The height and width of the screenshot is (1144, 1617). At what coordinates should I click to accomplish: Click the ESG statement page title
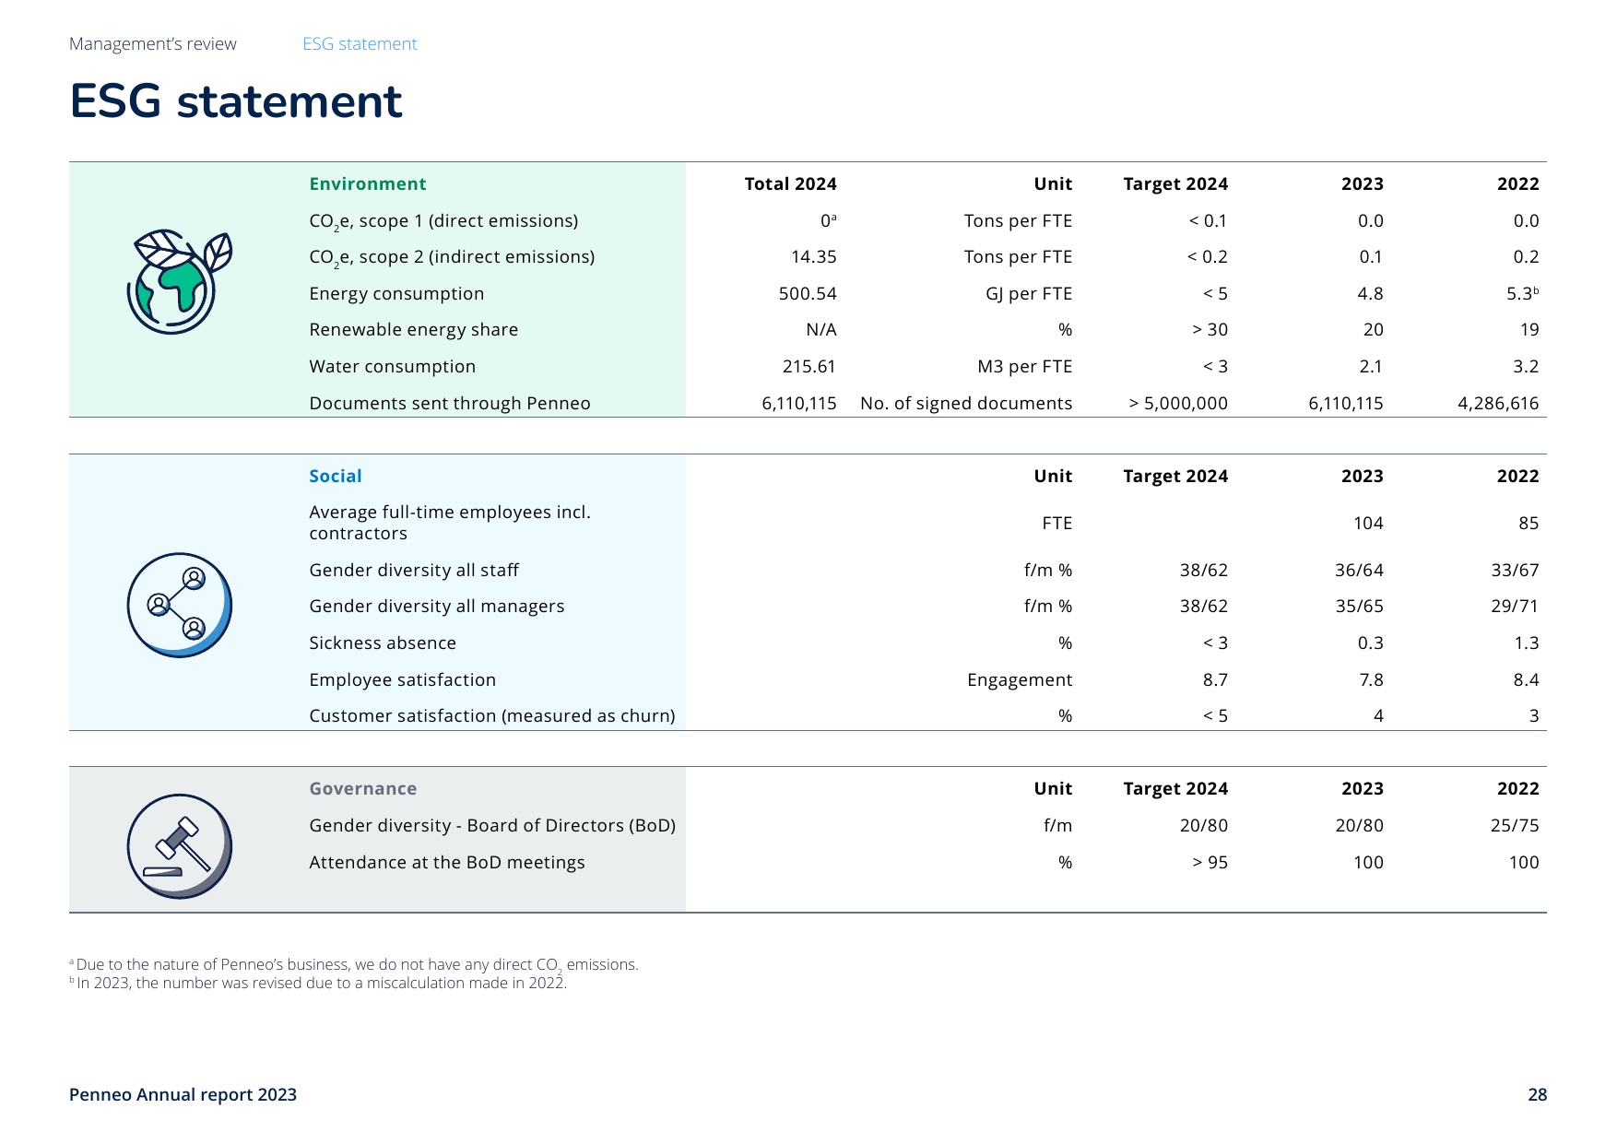click(x=236, y=101)
